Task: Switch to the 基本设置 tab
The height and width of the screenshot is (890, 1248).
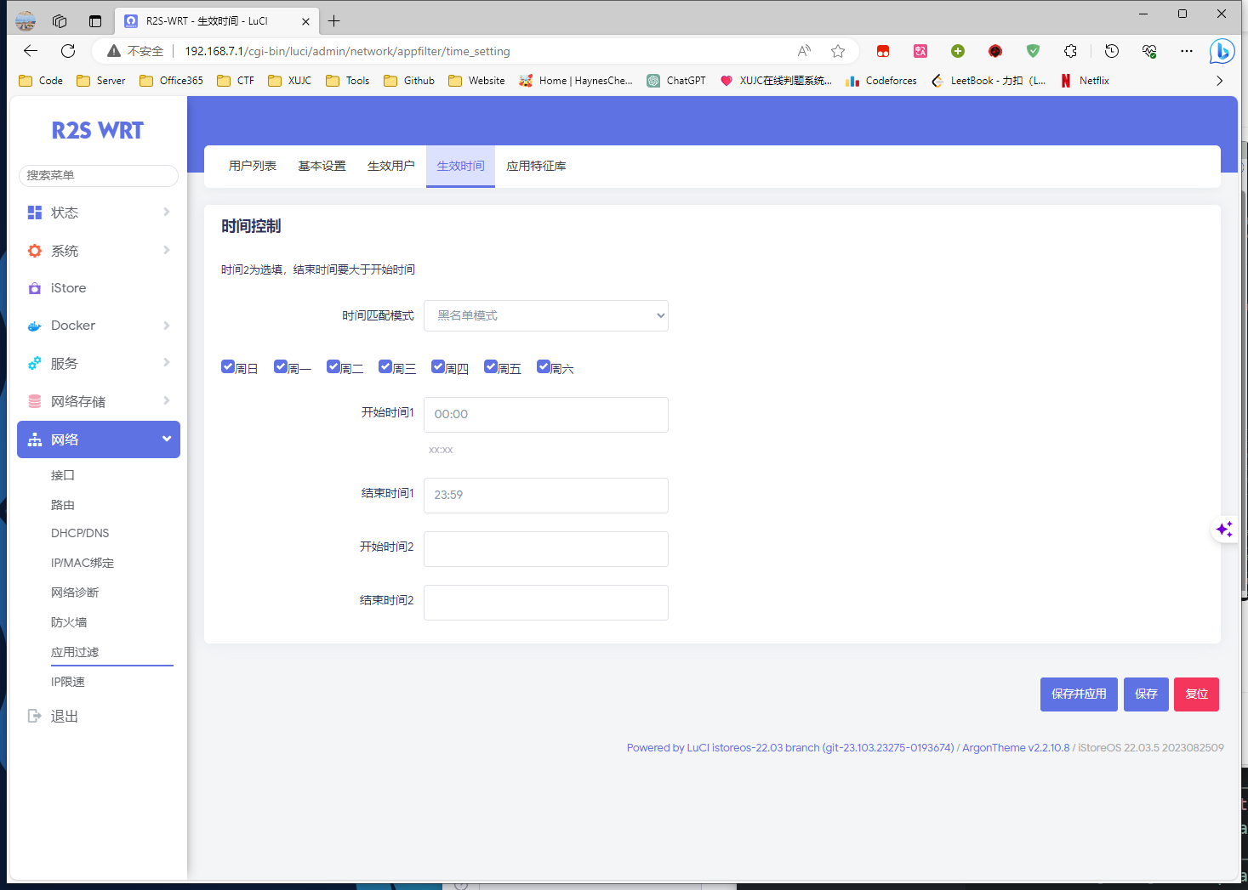Action: (322, 166)
